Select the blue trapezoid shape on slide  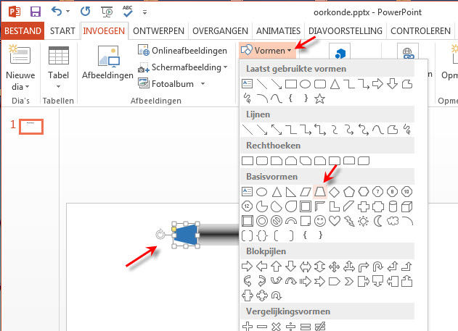tap(187, 235)
